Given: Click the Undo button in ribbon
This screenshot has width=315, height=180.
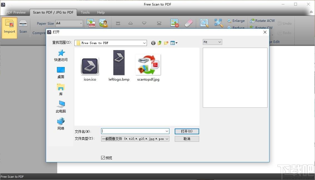Looking at the screenshot, I should pos(284,24).
